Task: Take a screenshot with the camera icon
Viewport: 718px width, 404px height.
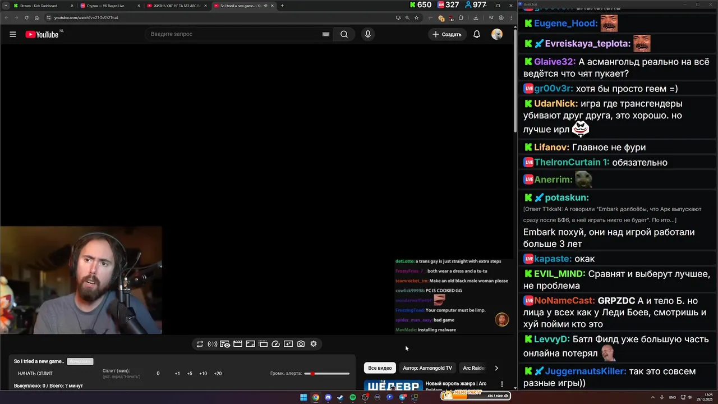Action: coord(301,344)
